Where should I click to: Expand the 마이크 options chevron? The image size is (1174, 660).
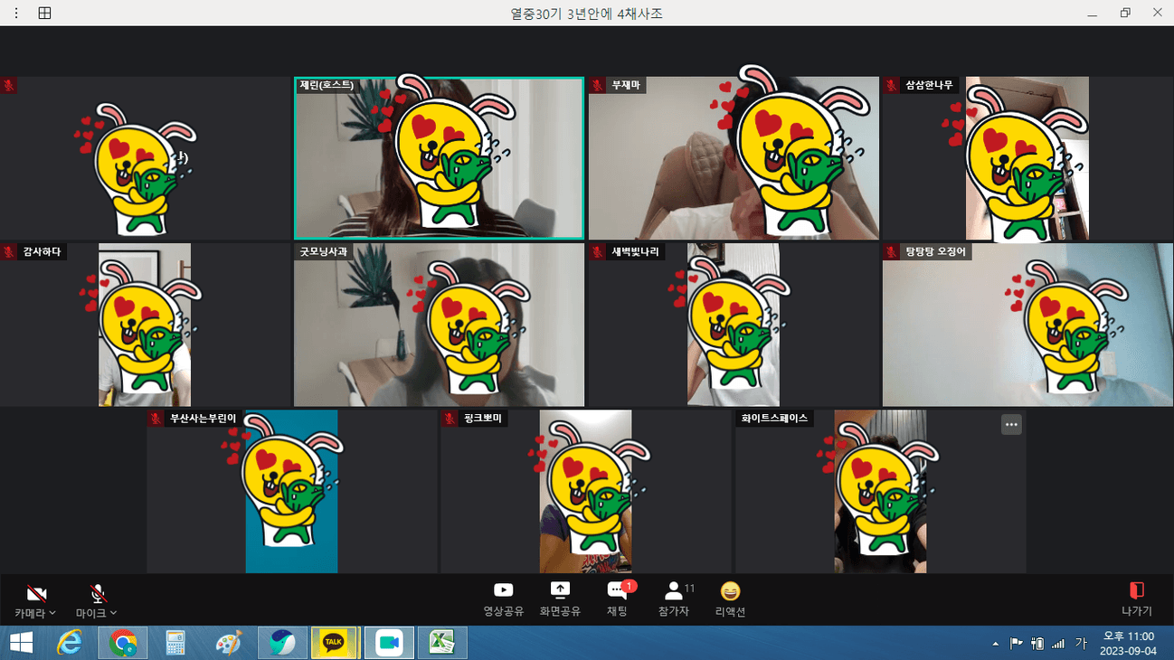[113, 613]
